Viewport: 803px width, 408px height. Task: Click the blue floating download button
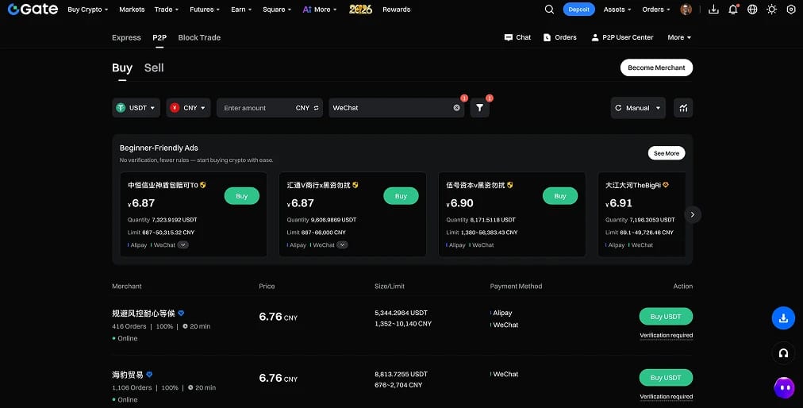[783, 318]
